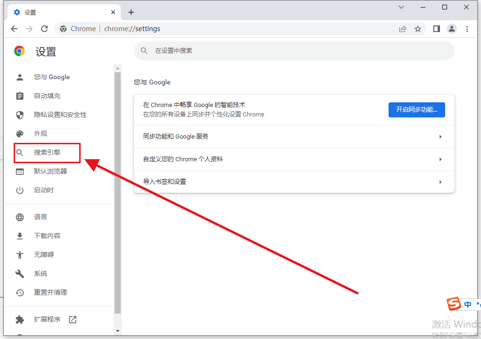This screenshot has height=339, width=481.
Task: Expand arrow on 自定义您的 Chrome 个人资料 row
Action: pos(440,159)
